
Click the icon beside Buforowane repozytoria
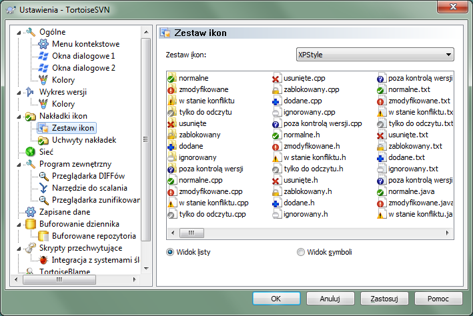tap(43, 236)
